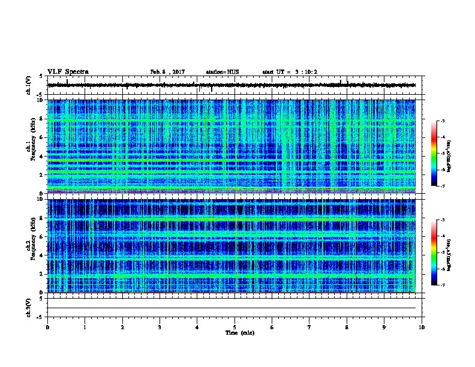Click the "station=HUS" header label
The image size is (475, 367).
pos(223,72)
